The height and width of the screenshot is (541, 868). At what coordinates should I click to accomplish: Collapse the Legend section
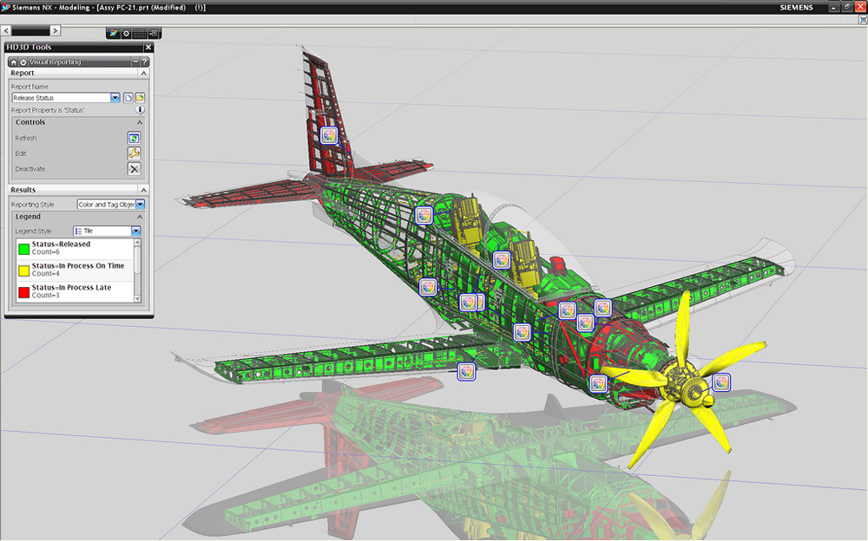tap(140, 217)
